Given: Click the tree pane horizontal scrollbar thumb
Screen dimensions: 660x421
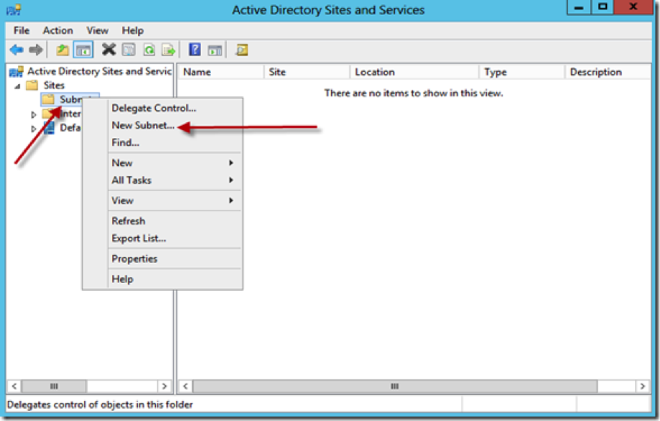Looking at the screenshot, I should point(54,386).
